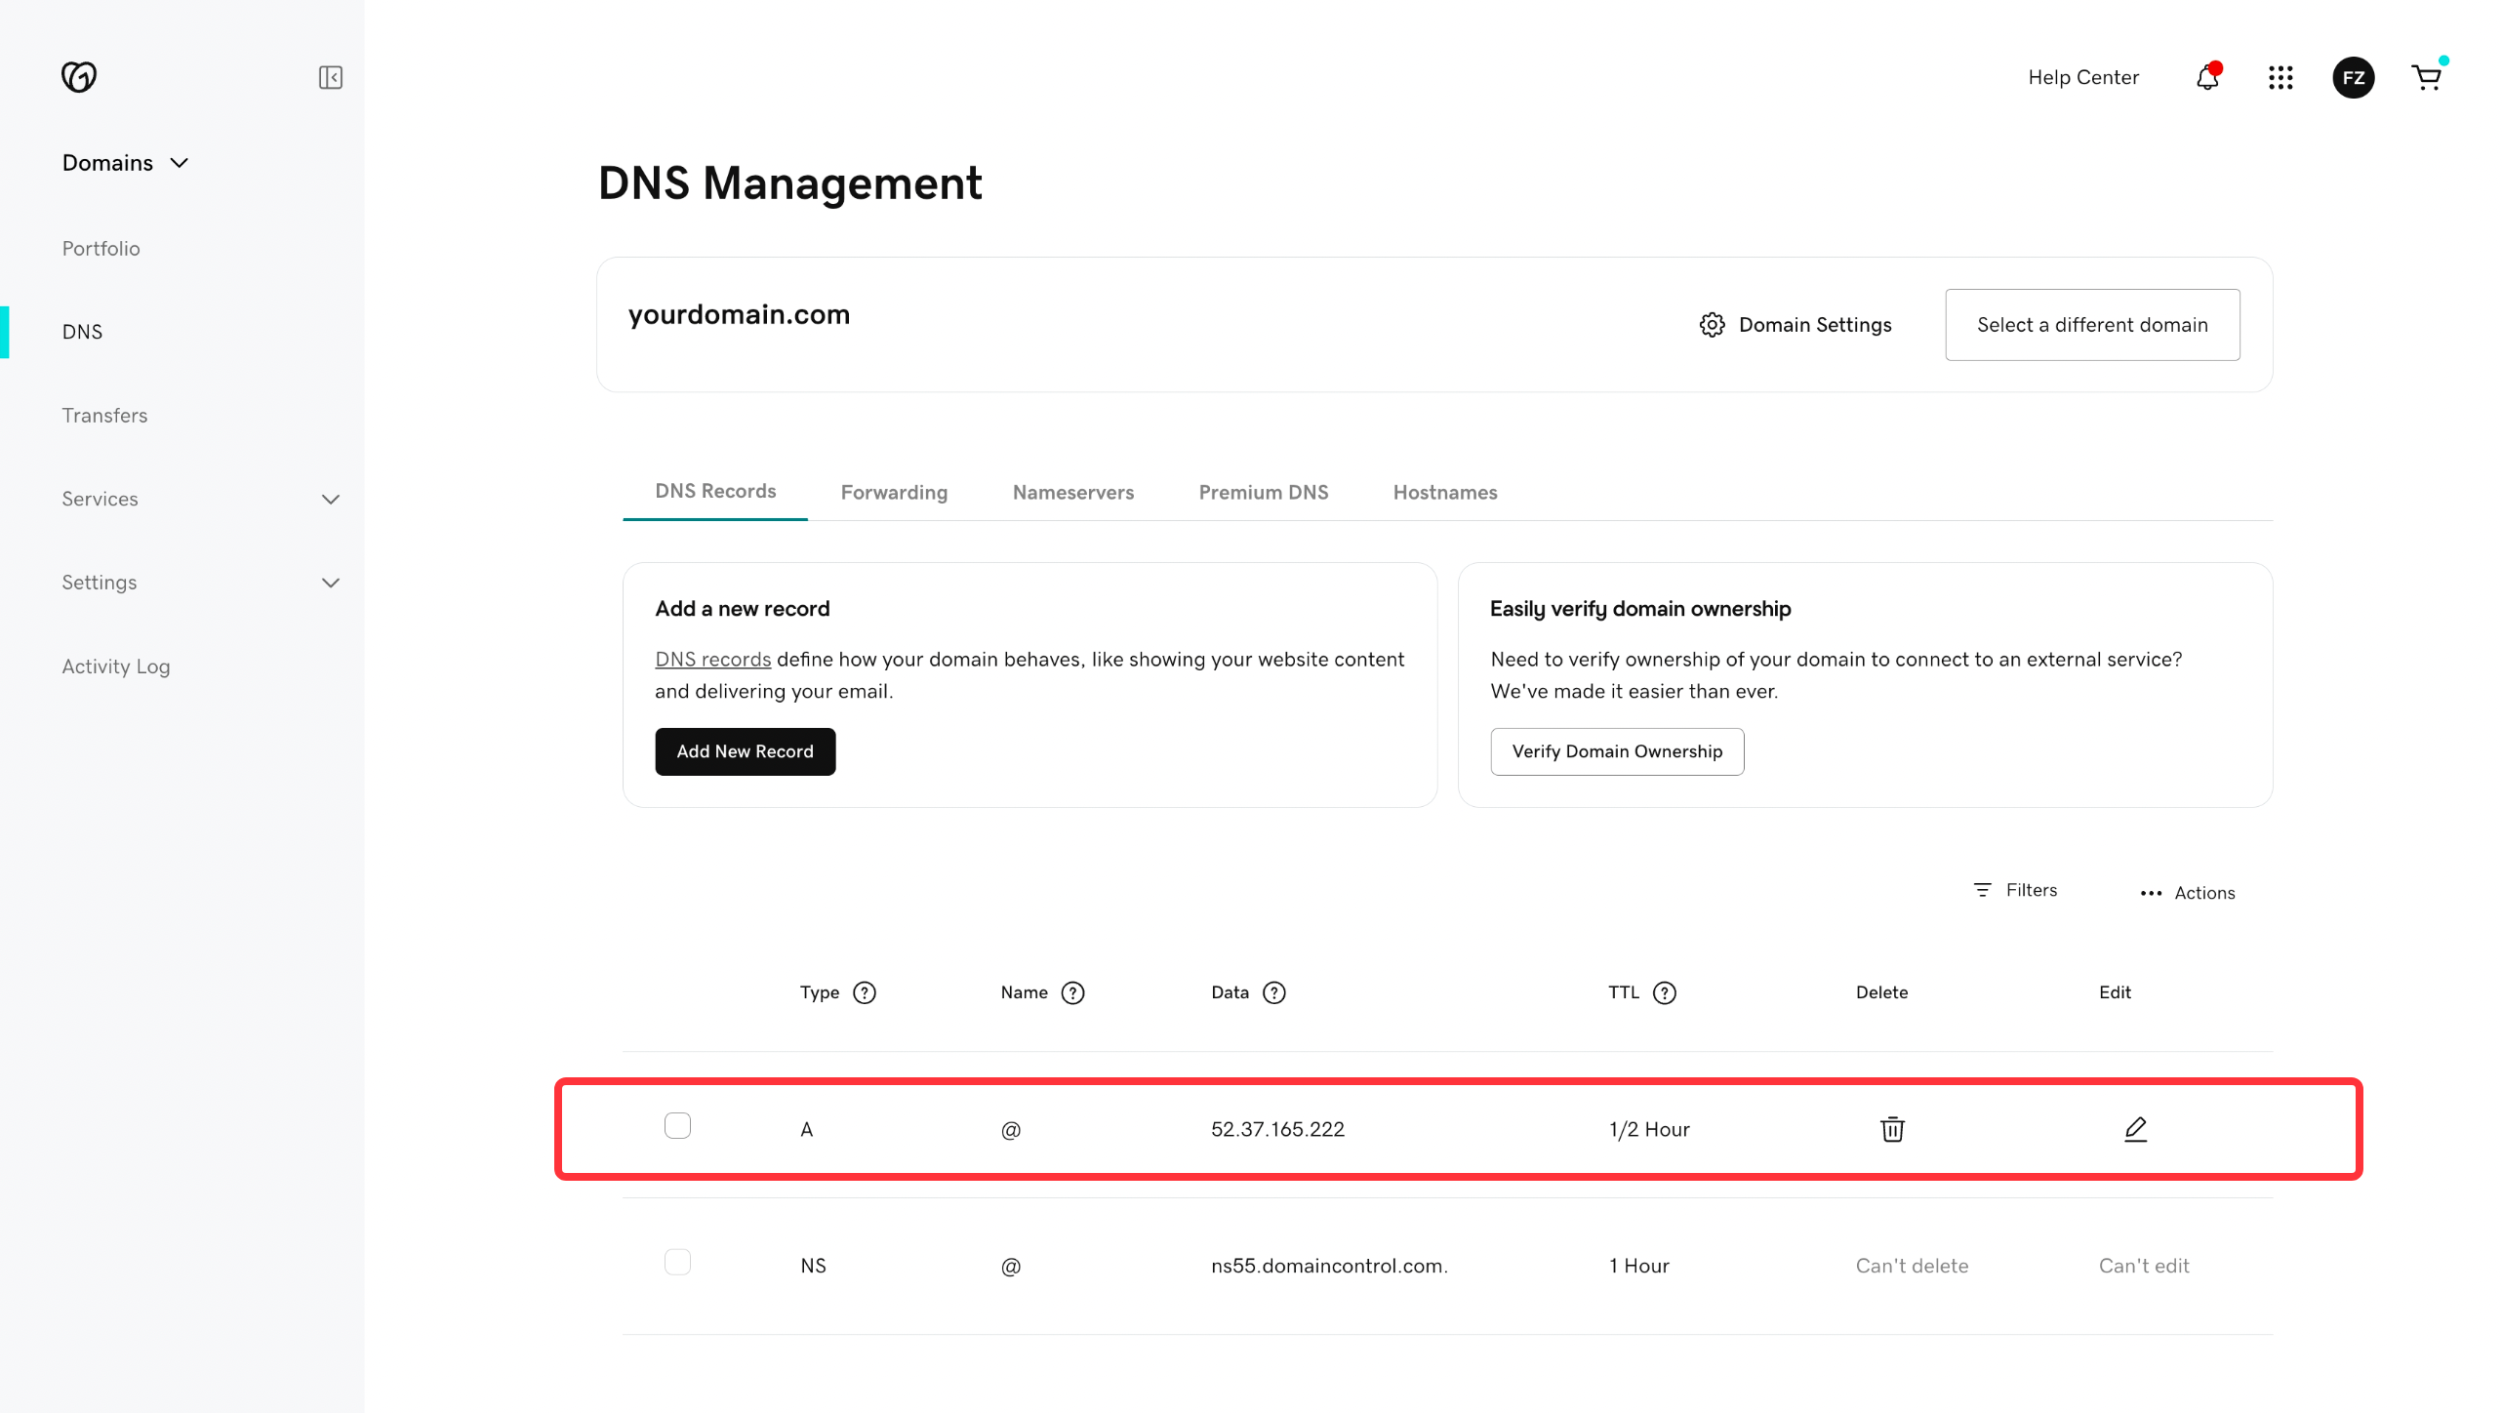Open the apps grid menu
This screenshot has height=1413, width=2502.
point(2280,77)
